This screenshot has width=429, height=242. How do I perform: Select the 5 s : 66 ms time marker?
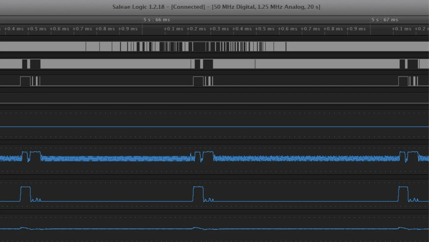click(x=157, y=20)
